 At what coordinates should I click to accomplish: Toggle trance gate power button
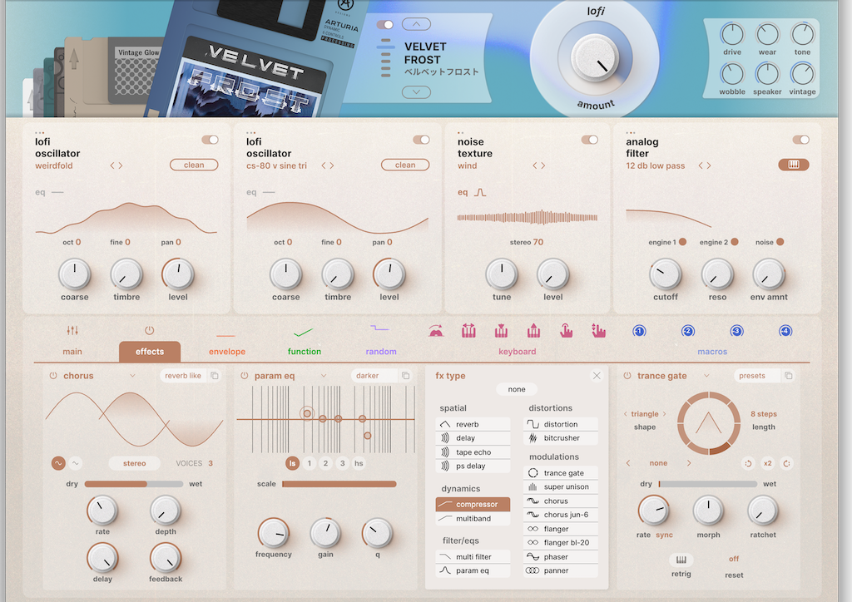[627, 376]
